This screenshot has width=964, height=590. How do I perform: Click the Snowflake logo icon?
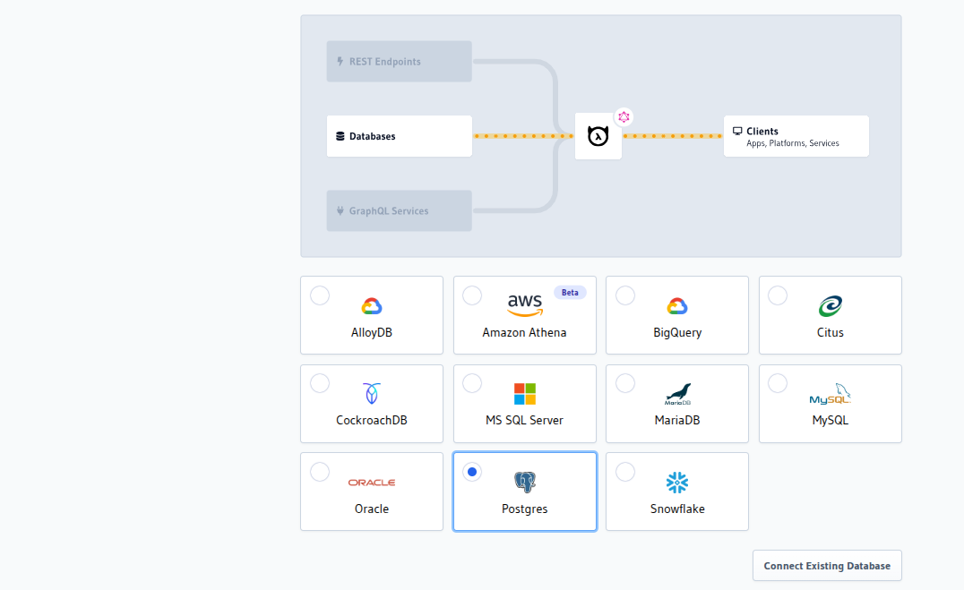click(677, 483)
